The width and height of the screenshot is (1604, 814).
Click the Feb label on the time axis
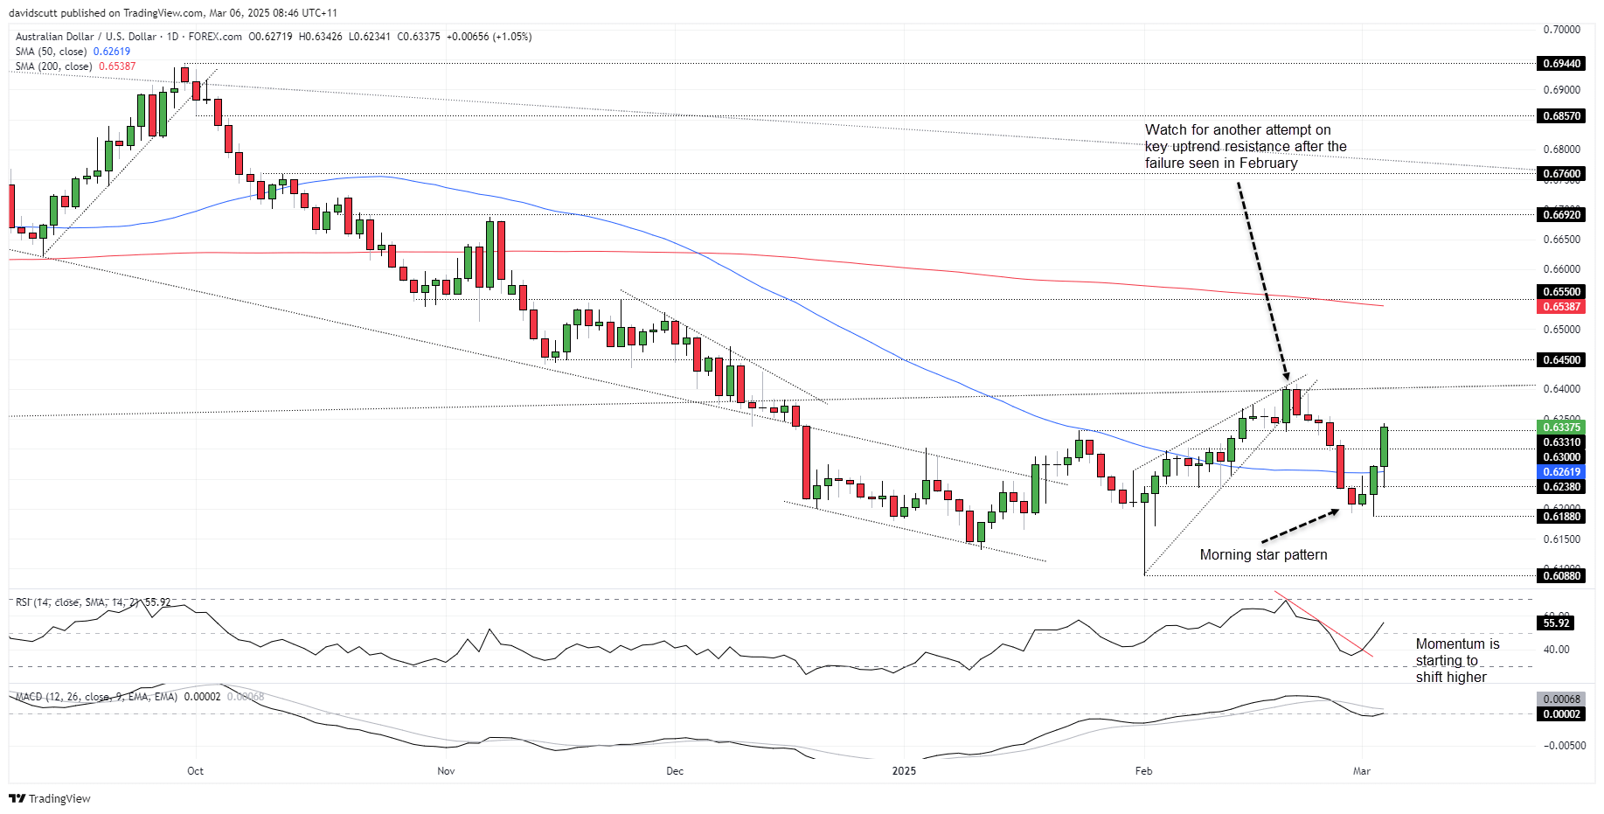coord(1143,771)
